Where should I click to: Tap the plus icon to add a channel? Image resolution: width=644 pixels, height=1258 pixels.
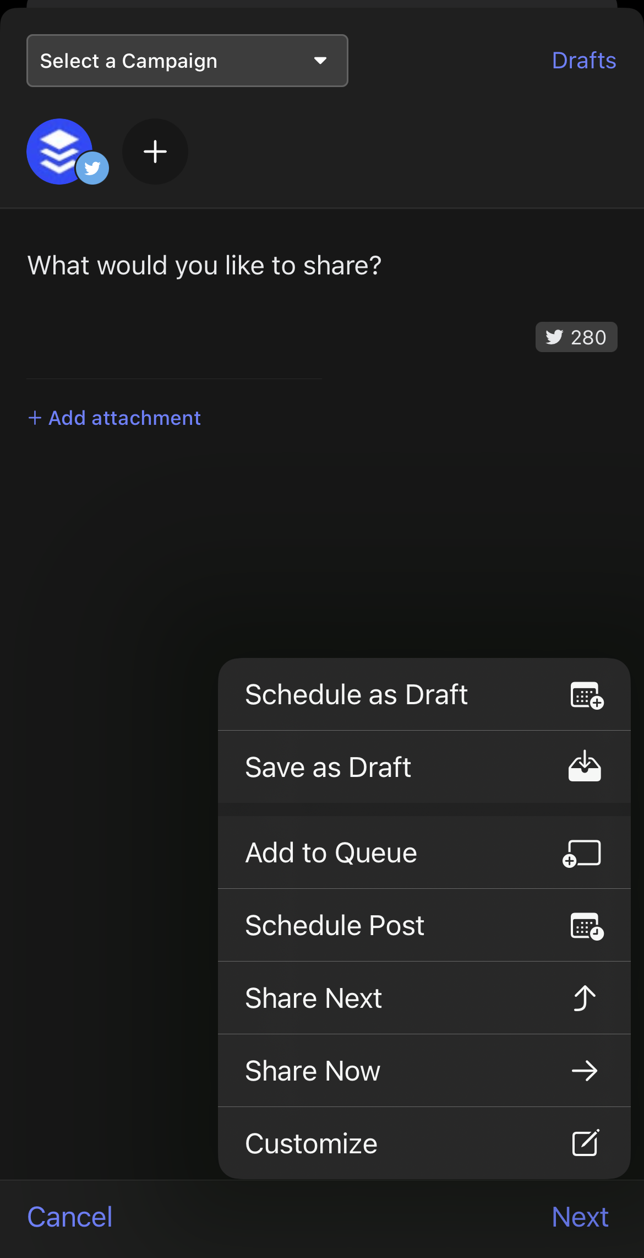coord(155,152)
